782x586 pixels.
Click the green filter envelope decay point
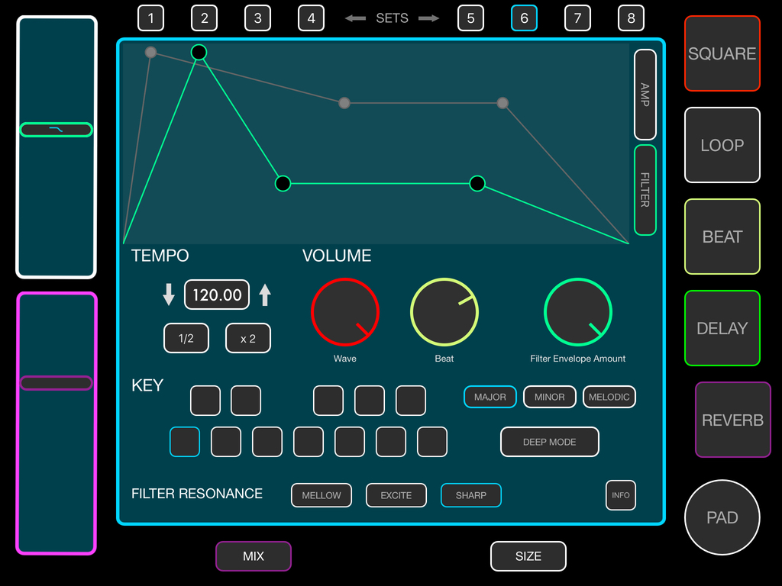point(283,183)
